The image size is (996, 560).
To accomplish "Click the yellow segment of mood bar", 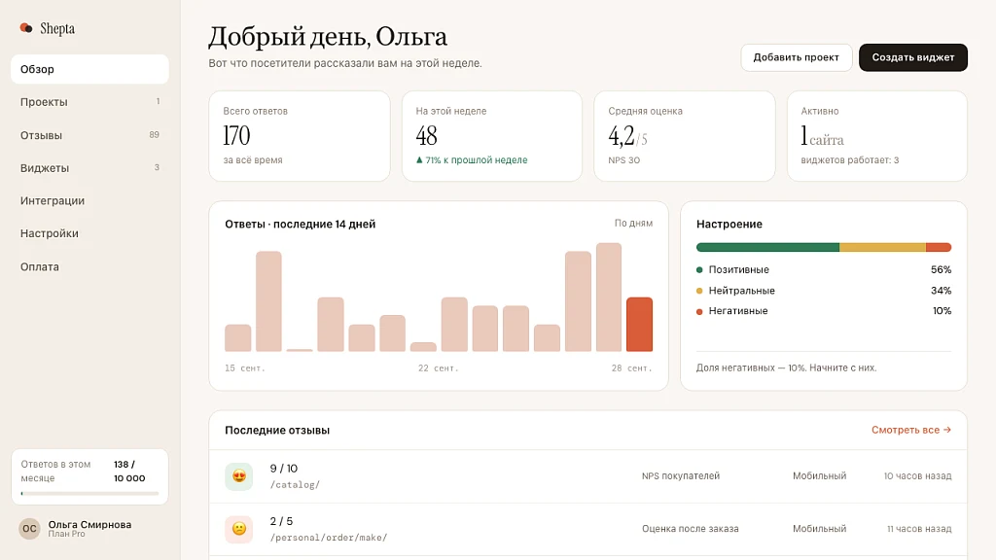I will point(882,247).
